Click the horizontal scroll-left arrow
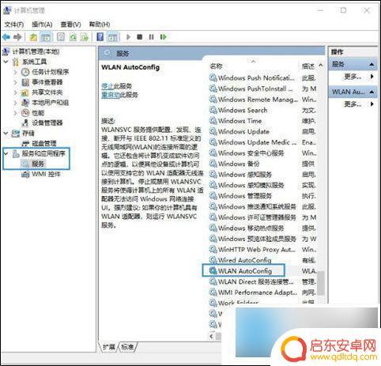381x366 pixels. pos(212,336)
